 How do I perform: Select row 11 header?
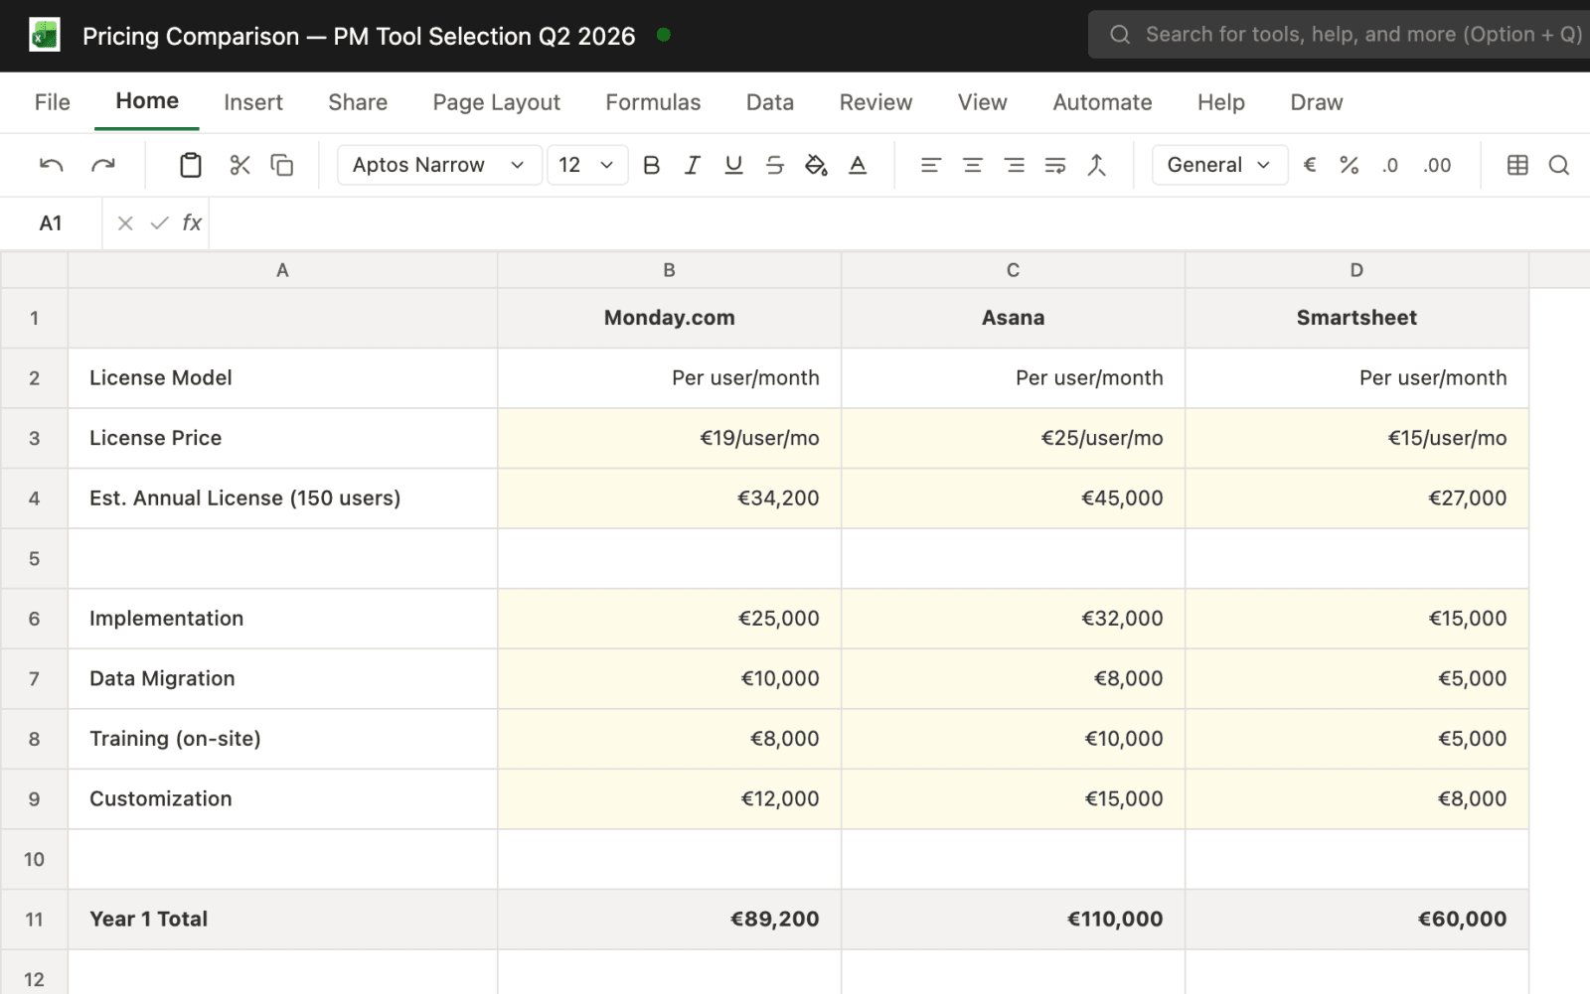tap(34, 920)
